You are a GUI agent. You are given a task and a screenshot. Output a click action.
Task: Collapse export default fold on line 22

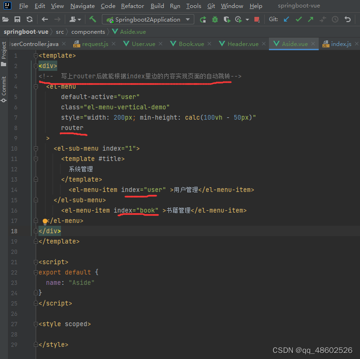36,272
